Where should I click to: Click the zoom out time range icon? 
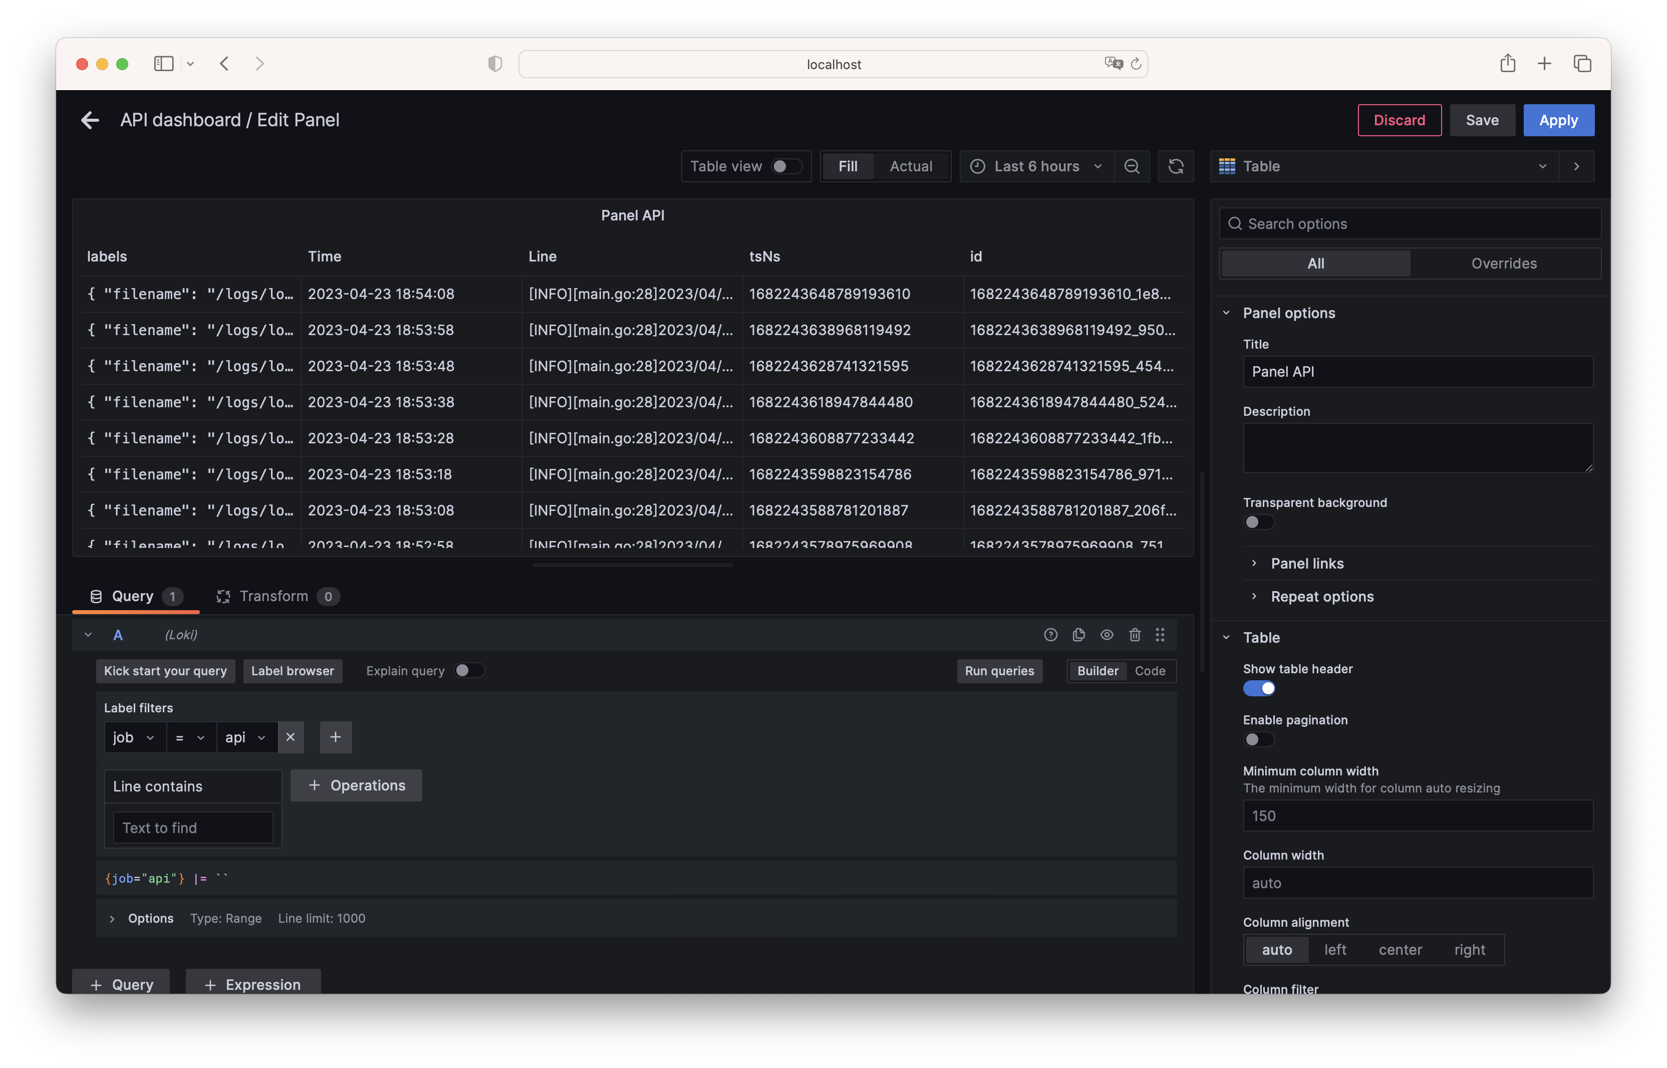[1132, 166]
